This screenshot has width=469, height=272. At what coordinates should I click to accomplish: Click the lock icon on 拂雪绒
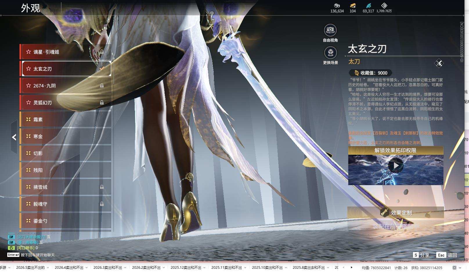(x=102, y=187)
